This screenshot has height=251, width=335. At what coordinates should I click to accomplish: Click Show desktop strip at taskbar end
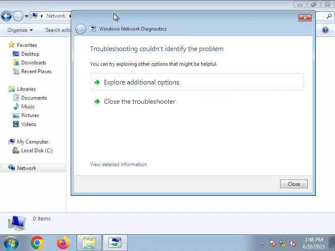coord(332,243)
